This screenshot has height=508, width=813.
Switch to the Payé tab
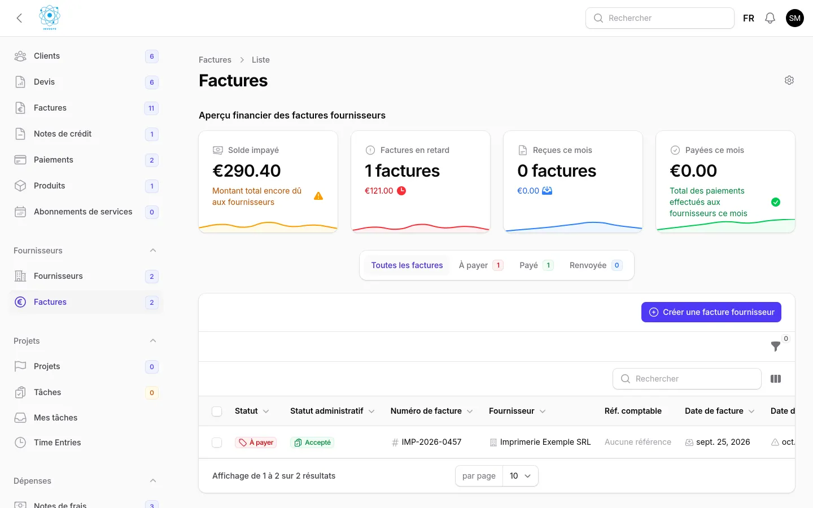click(x=536, y=265)
